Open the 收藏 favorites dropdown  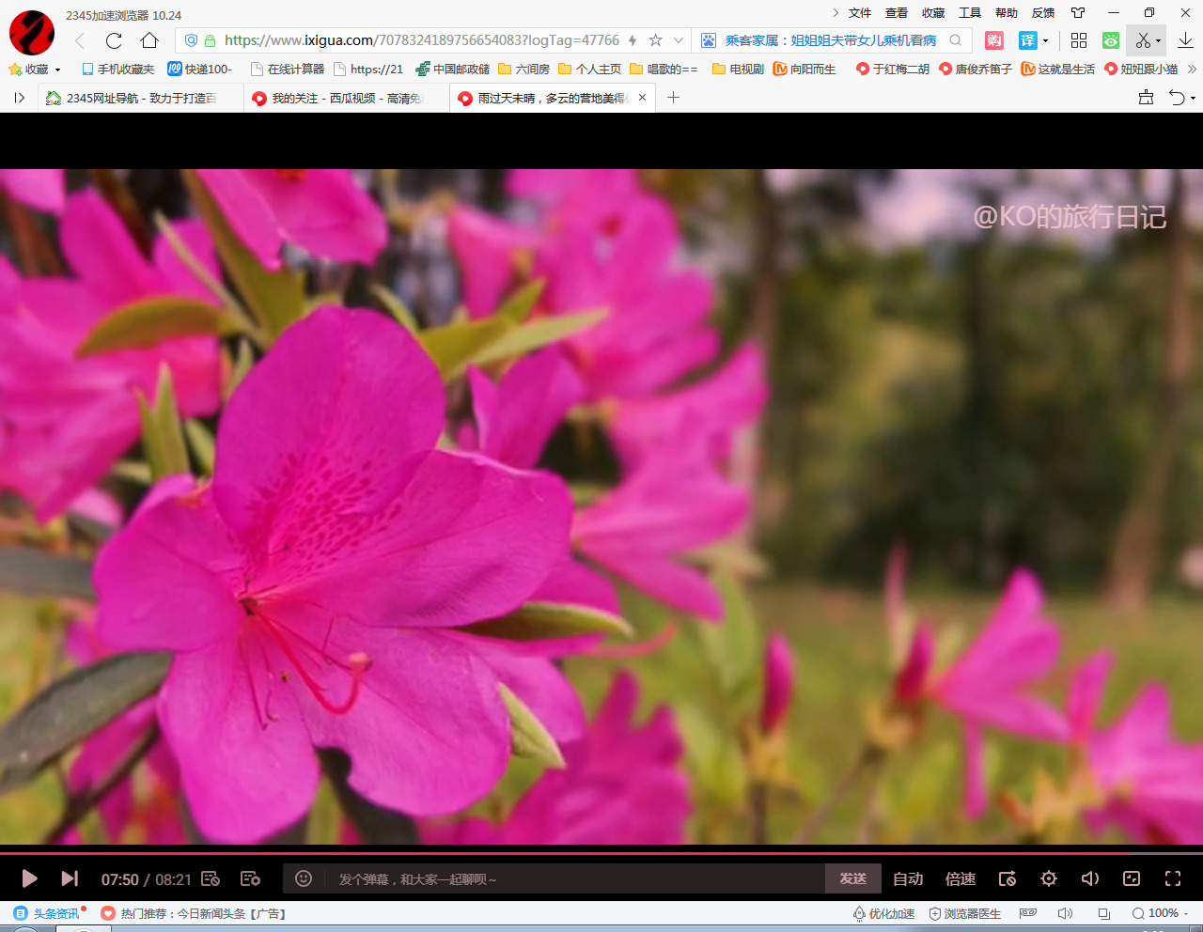click(35, 69)
